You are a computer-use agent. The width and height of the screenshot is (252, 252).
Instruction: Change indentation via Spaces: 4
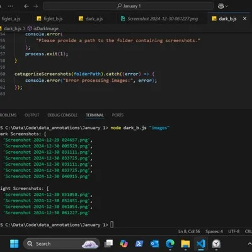point(214,231)
